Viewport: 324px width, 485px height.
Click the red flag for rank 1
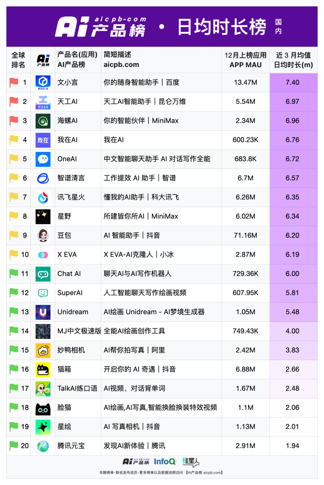14,82
